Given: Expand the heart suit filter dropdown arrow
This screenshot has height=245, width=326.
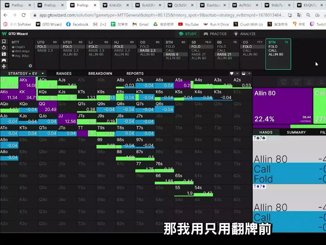Looking at the screenshot, I should pyautogui.click(x=237, y=73).
